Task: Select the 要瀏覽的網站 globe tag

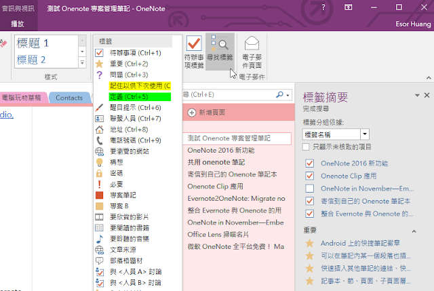Action: click(x=100, y=151)
